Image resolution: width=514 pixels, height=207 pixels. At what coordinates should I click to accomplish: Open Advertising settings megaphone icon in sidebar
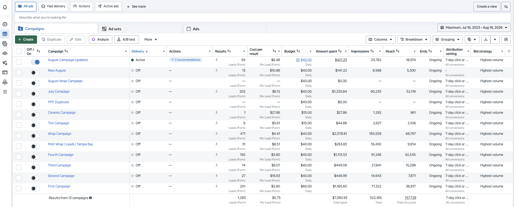coord(5,63)
